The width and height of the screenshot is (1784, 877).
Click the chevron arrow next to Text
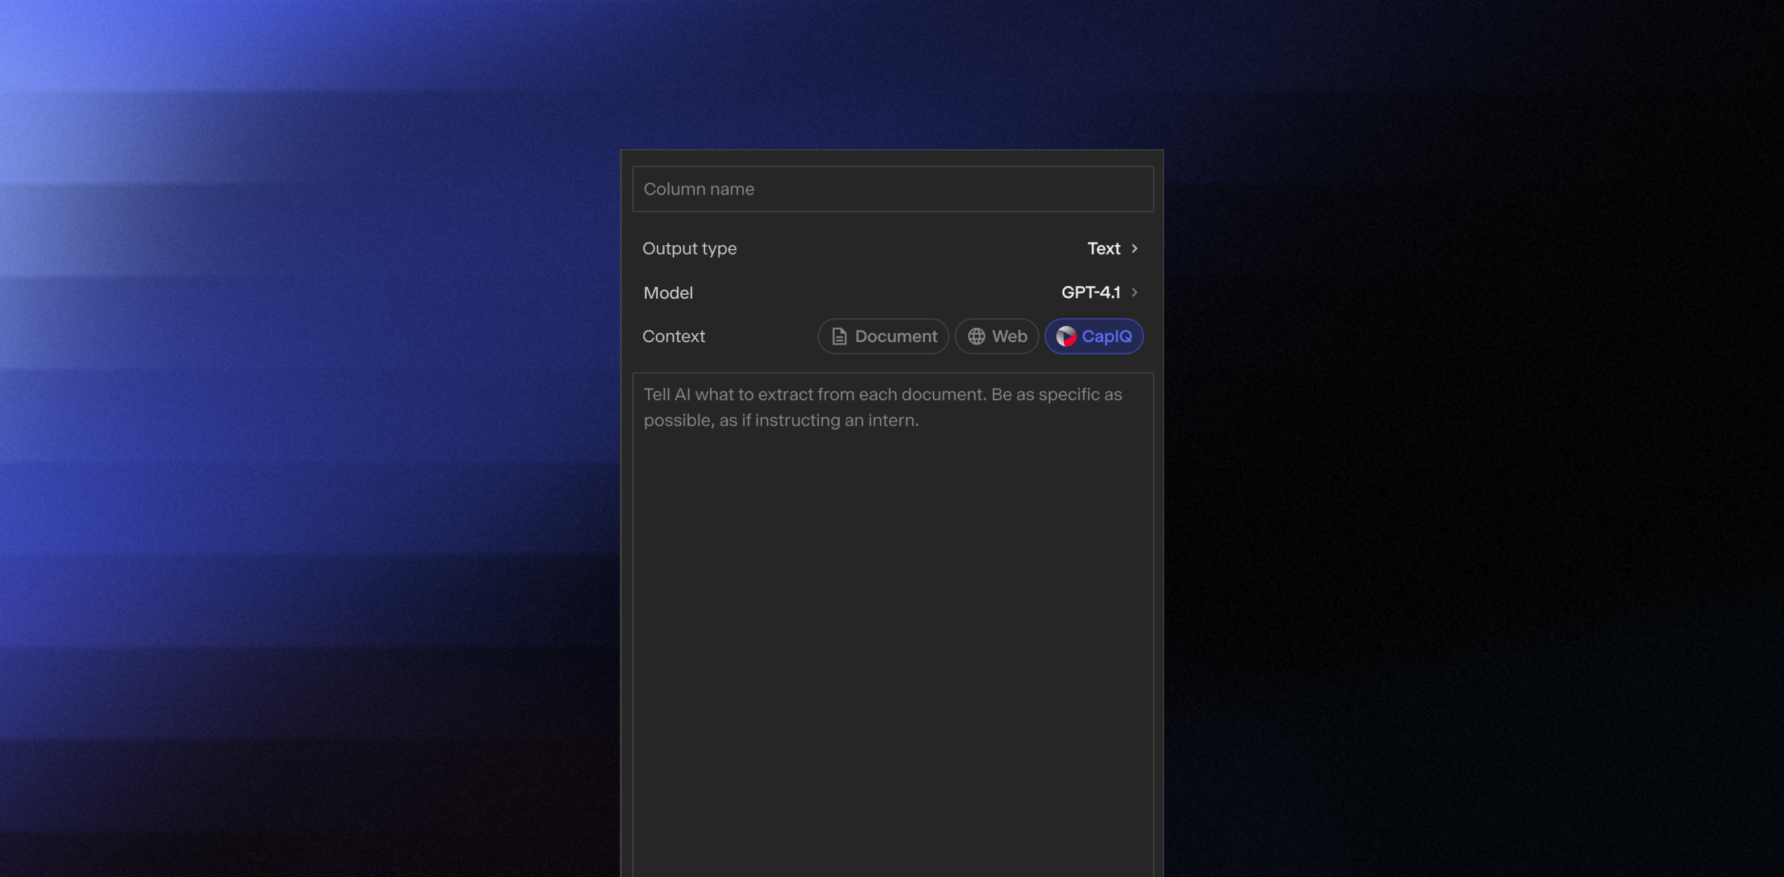pyautogui.click(x=1134, y=249)
